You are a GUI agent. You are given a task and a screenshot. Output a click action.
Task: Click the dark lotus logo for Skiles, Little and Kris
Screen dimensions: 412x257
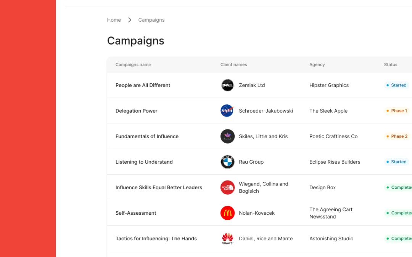227,136
